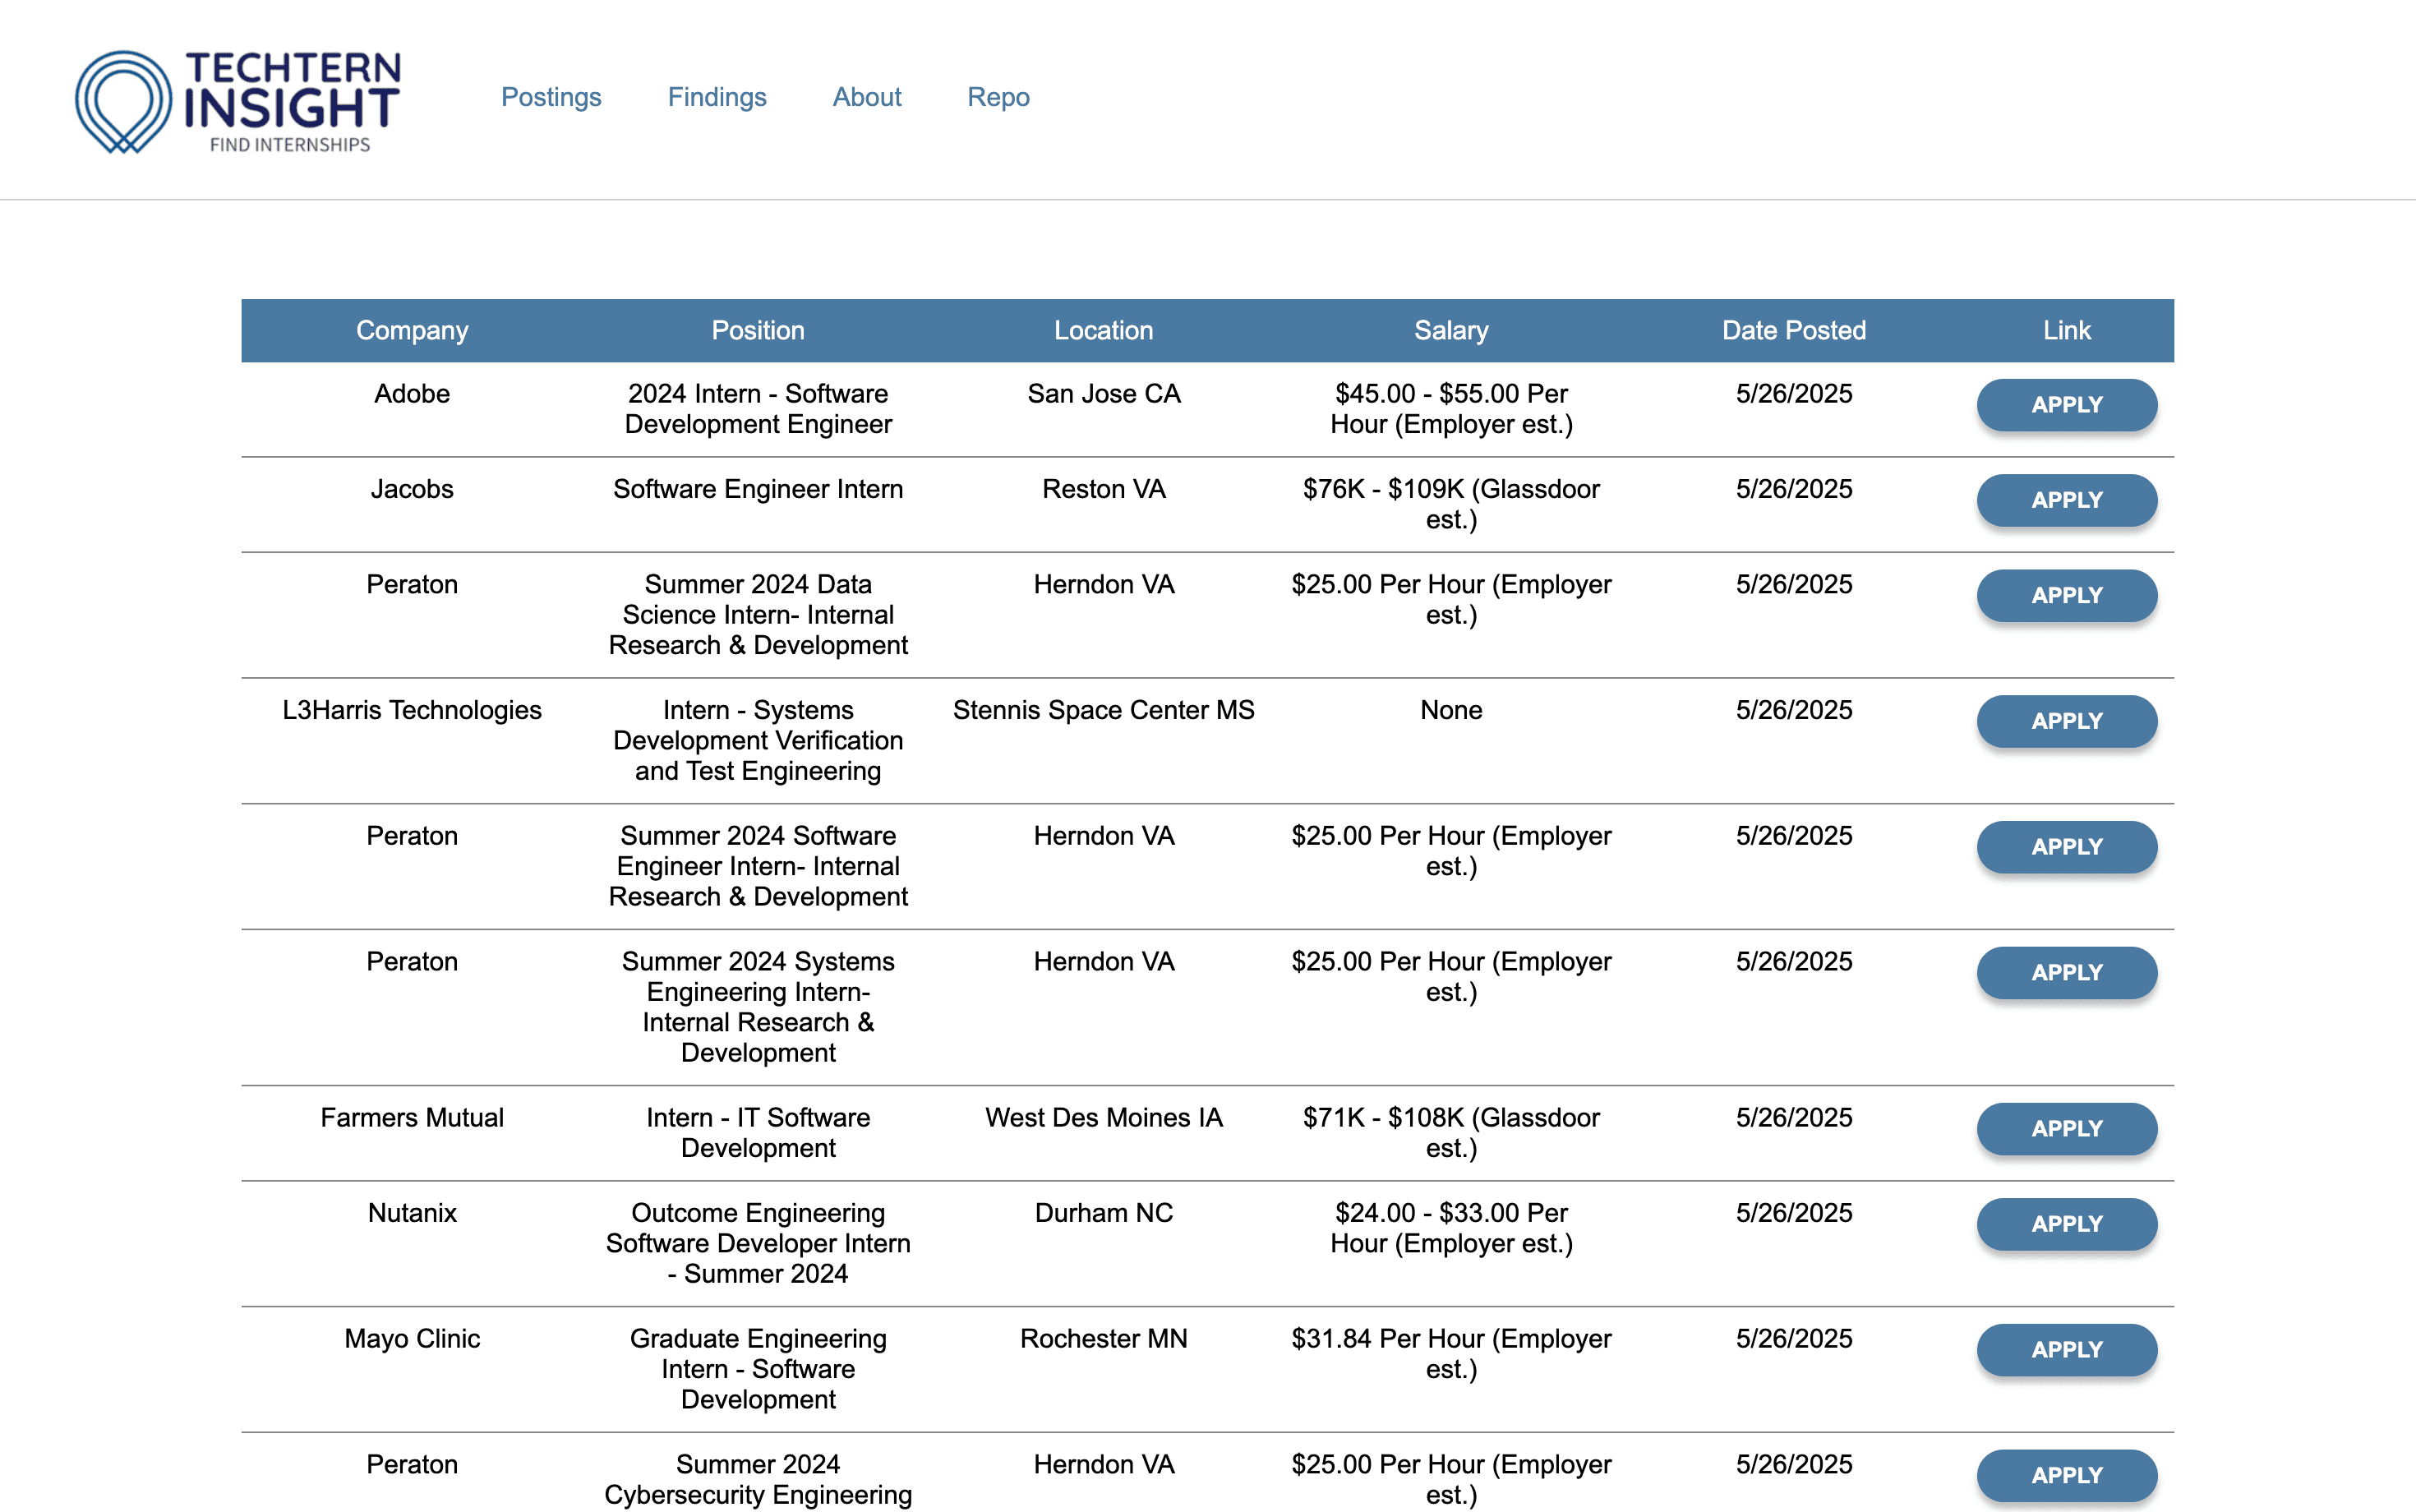This screenshot has width=2416, height=1512.
Task: Apply to Peraton Software Engineer Intern posting
Action: pyautogui.click(x=2067, y=847)
